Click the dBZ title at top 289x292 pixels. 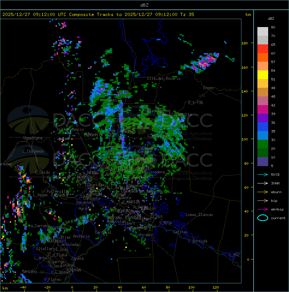[144, 5]
